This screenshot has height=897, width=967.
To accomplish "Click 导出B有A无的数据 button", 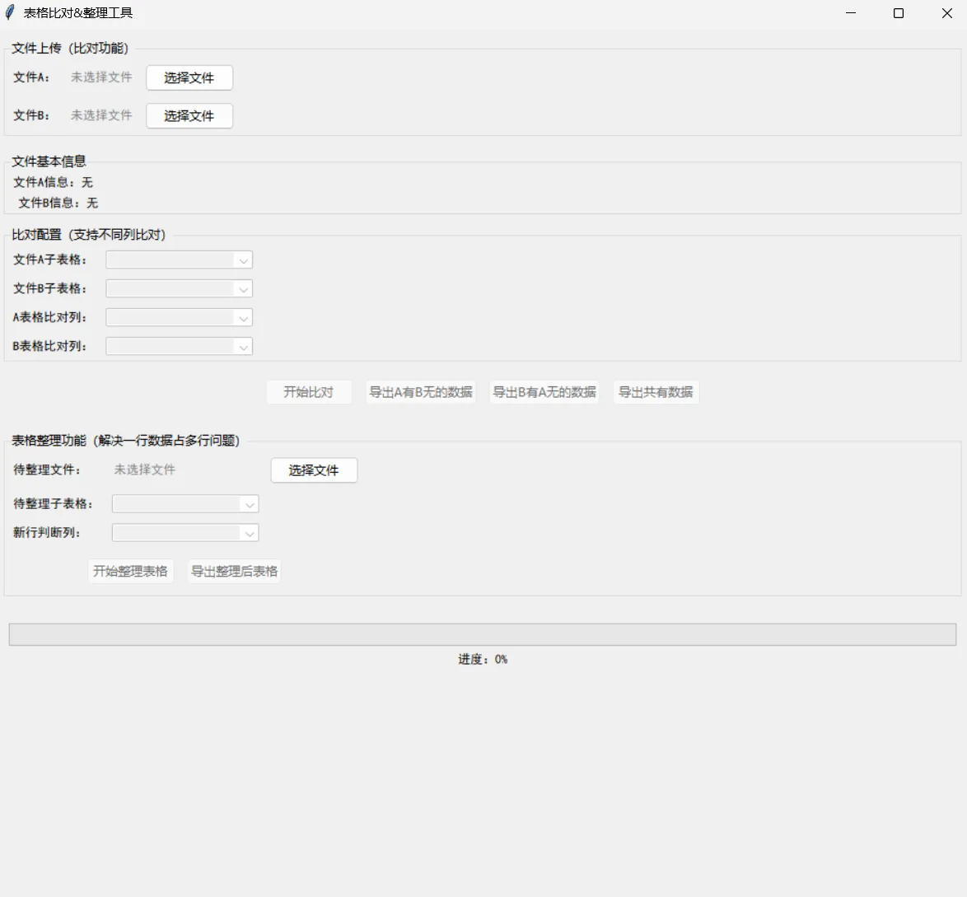I will point(544,392).
